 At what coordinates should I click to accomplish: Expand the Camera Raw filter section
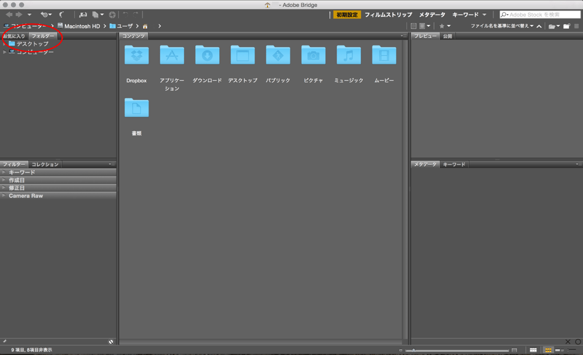(x=26, y=196)
